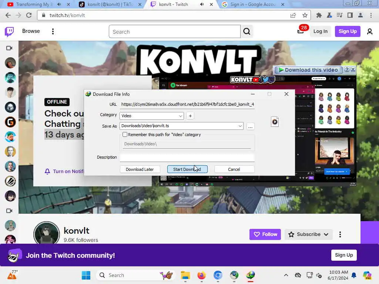Click the Description input field
This screenshot has width=379, height=284.
point(187,157)
